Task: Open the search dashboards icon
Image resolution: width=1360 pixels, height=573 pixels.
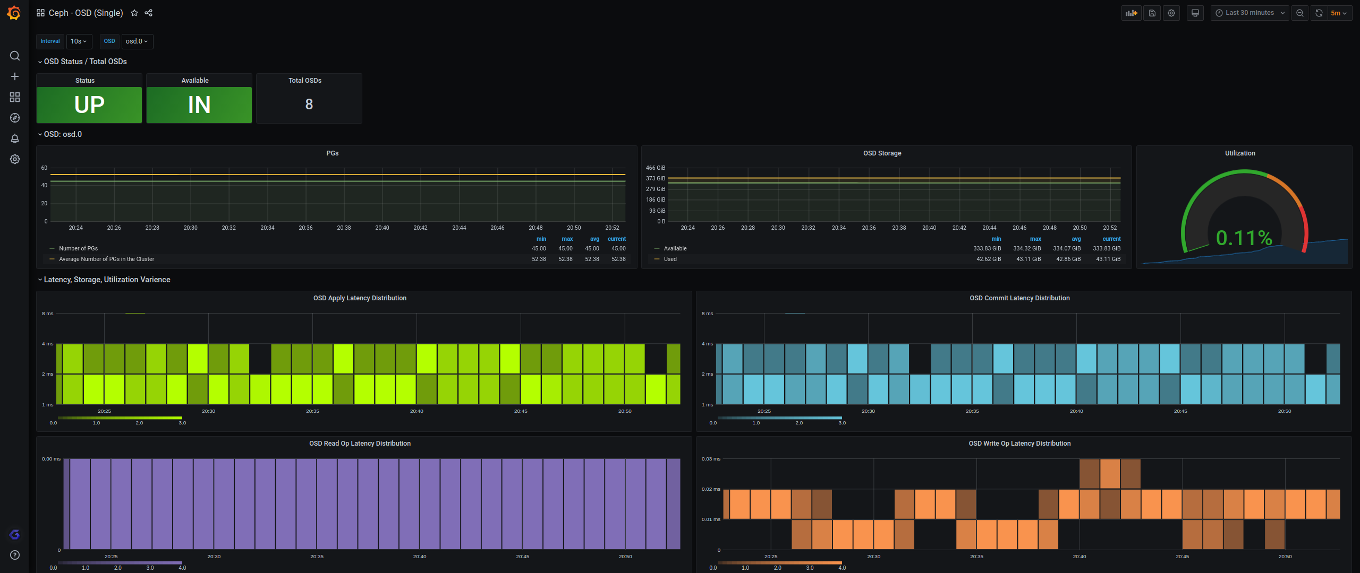Action: (15, 56)
